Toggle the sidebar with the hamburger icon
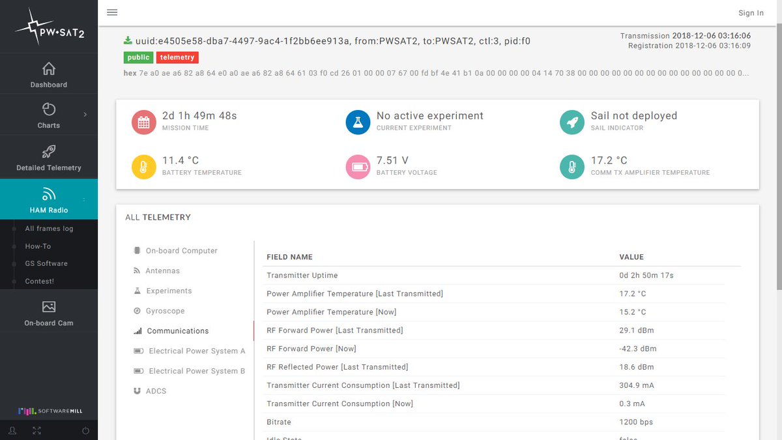 (111, 12)
